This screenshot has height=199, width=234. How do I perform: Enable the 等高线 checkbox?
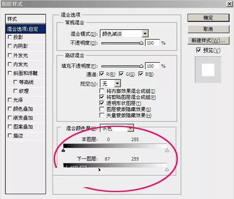tap(15, 82)
